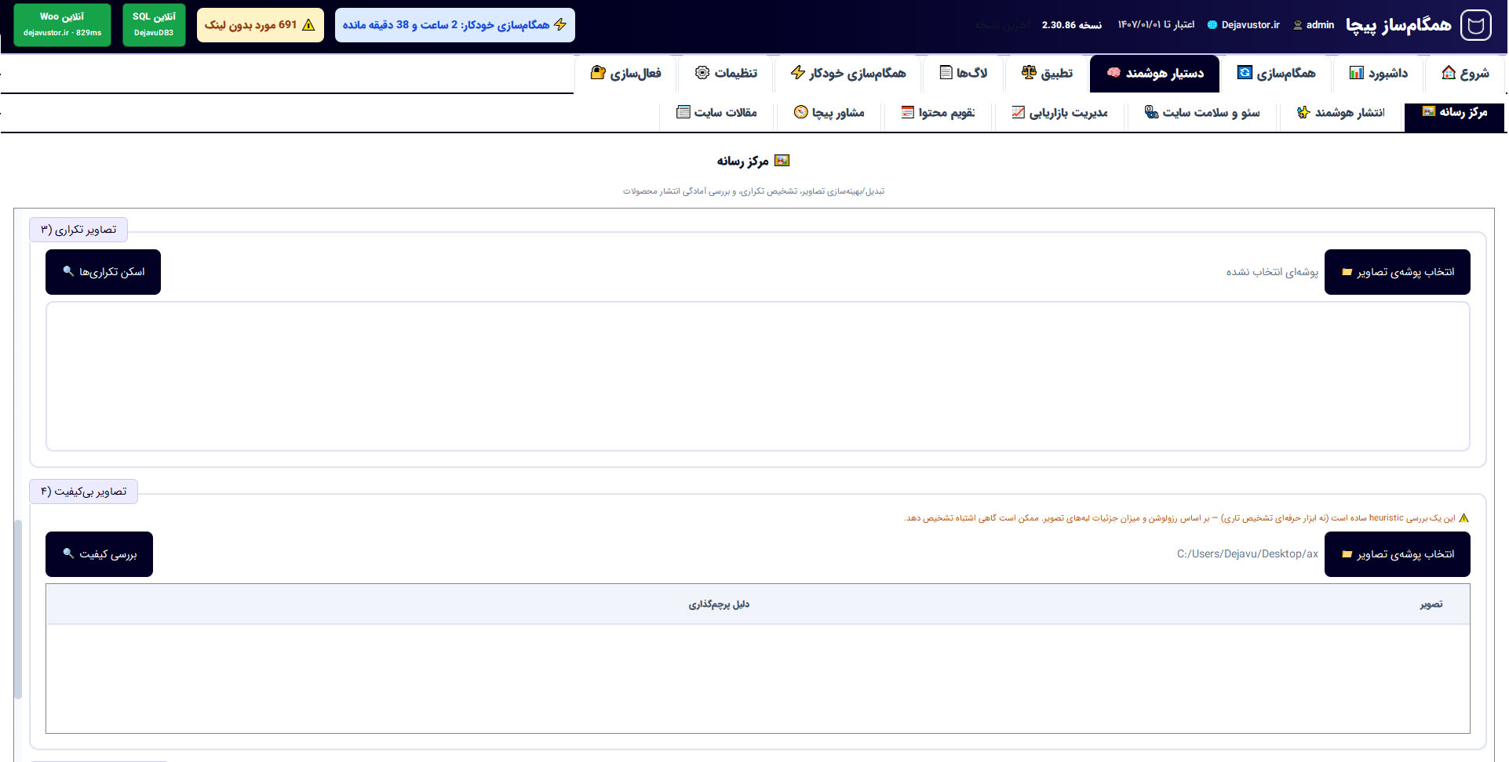Click the دلیل پرچم‌گذاری column header
The width and height of the screenshot is (1509, 762).
719,604
